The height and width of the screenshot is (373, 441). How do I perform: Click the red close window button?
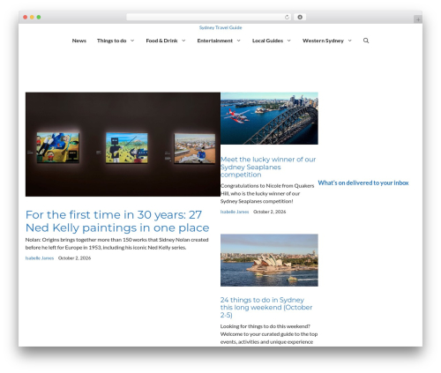(x=26, y=17)
